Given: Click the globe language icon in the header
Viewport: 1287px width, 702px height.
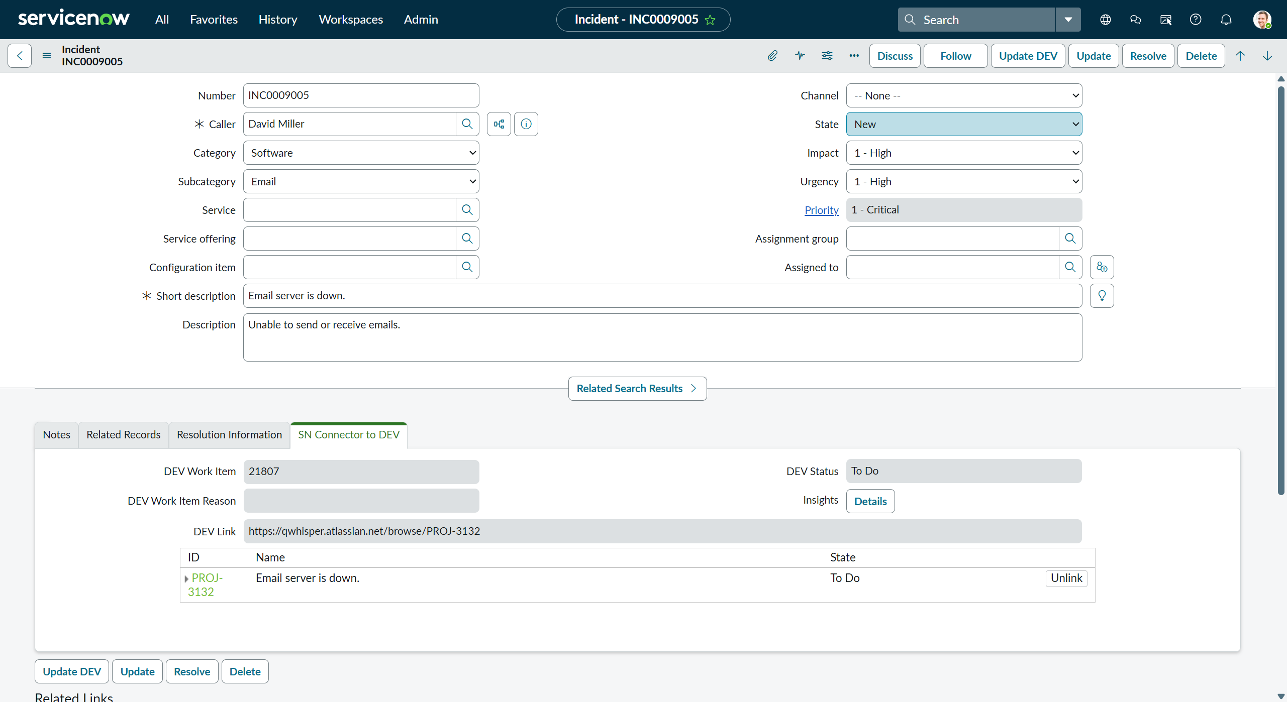Looking at the screenshot, I should (x=1106, y=19).
